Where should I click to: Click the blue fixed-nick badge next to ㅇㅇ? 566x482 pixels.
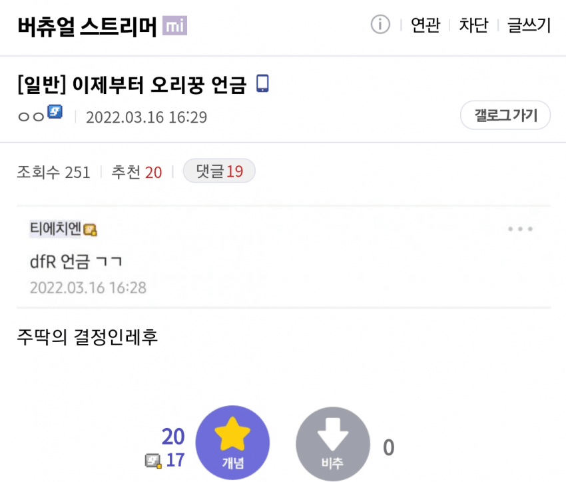click(x=55, y=111)
